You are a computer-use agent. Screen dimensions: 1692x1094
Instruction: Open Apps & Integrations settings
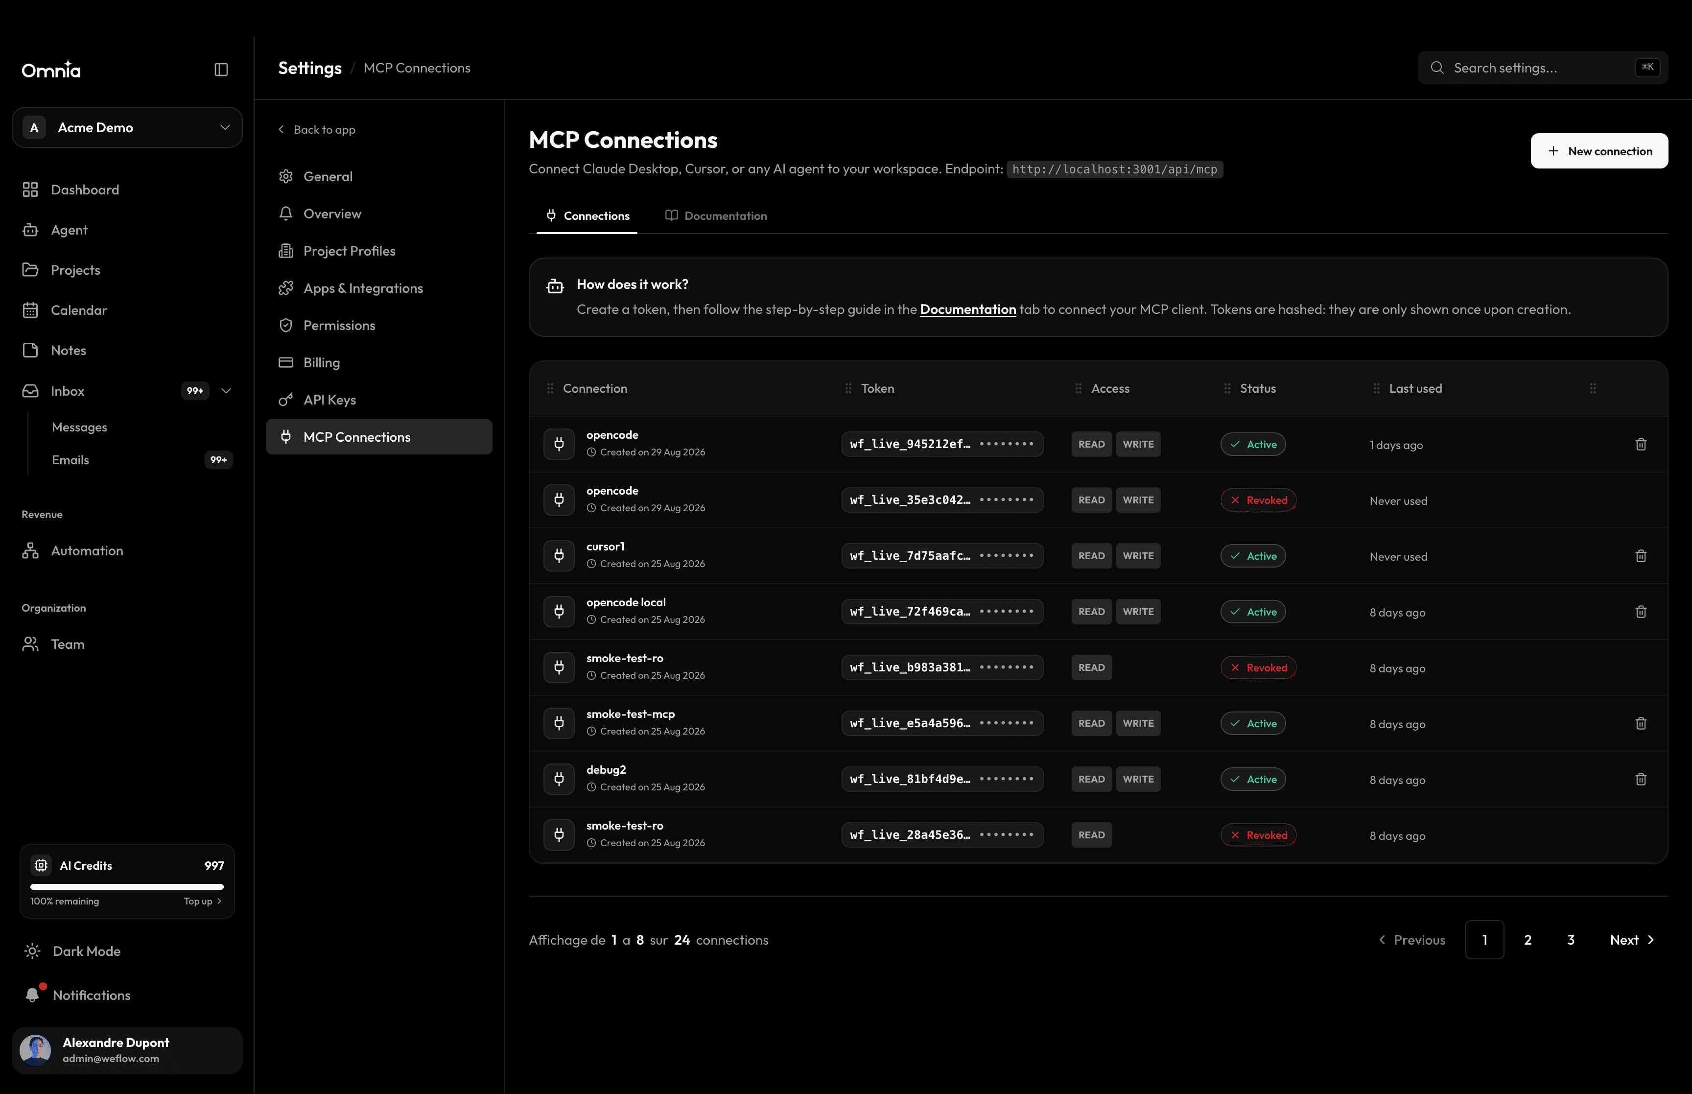[379, 288]
